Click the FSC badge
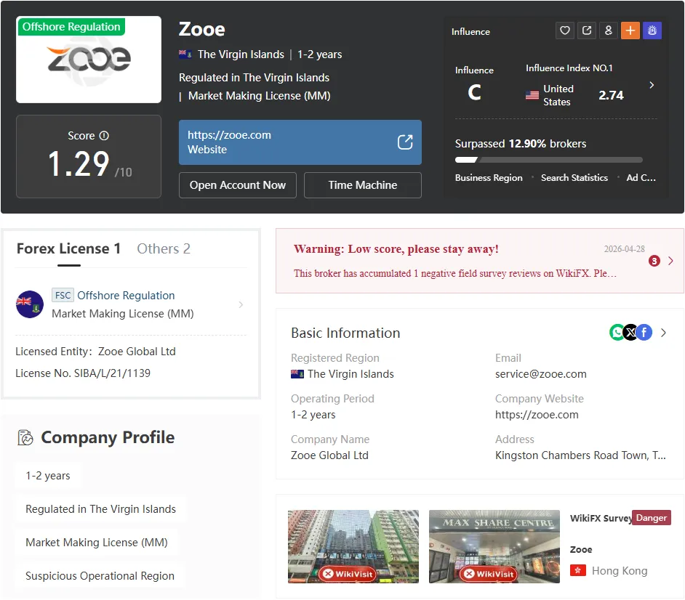This screenshot has width=685, height=600. tap(63, 296)
